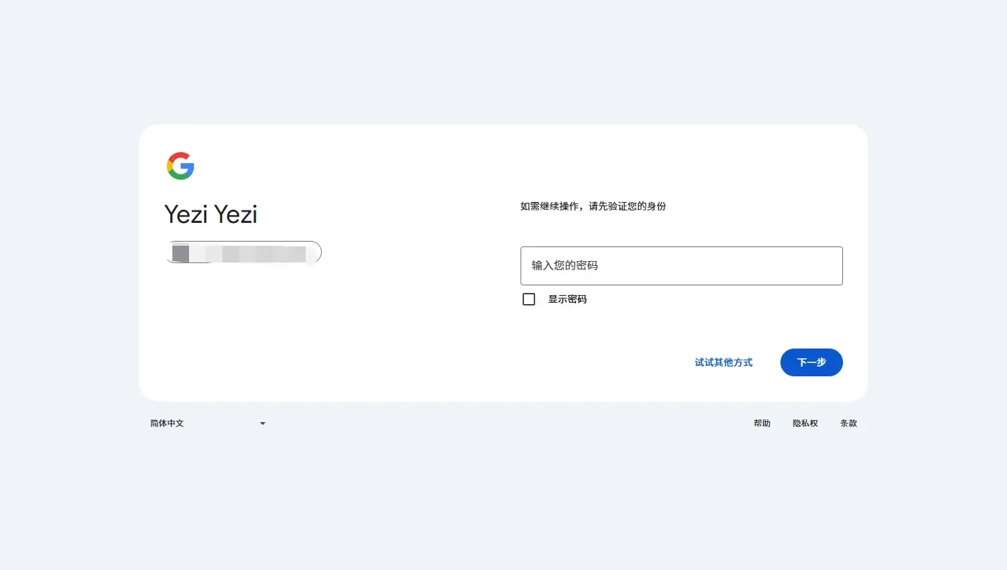Click inside the password input box
This screenshot has height=570, width=1007.
coord(681,265)
